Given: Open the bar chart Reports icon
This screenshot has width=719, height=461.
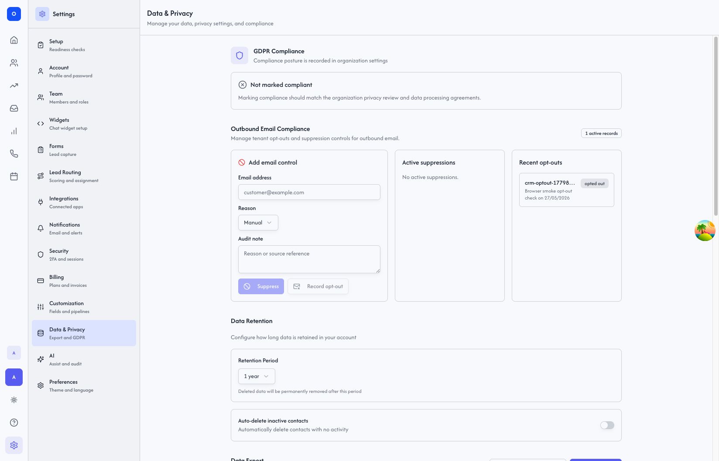Looking at the screenshot, I should click(x=14, y=131).
